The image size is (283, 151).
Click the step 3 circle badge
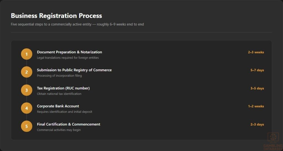click(x=27, y=90)
